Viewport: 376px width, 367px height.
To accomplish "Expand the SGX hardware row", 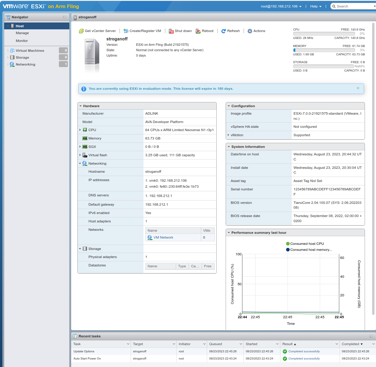I will pos(80,147).
